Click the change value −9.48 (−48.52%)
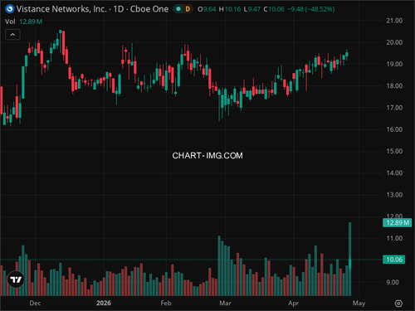 point(311,9)
